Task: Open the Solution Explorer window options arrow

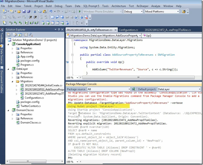Action: click(56, 29)
